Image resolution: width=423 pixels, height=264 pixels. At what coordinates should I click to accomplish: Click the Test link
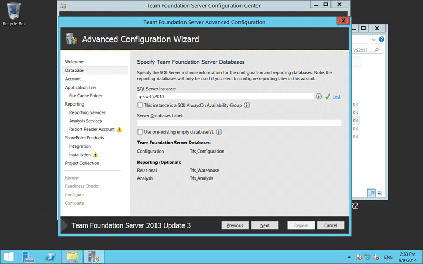click(x=336, y=97)
